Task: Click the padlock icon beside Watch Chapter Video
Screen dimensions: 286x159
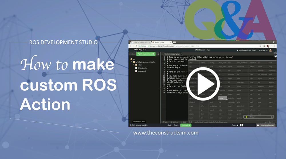Action: coord(158,54)
